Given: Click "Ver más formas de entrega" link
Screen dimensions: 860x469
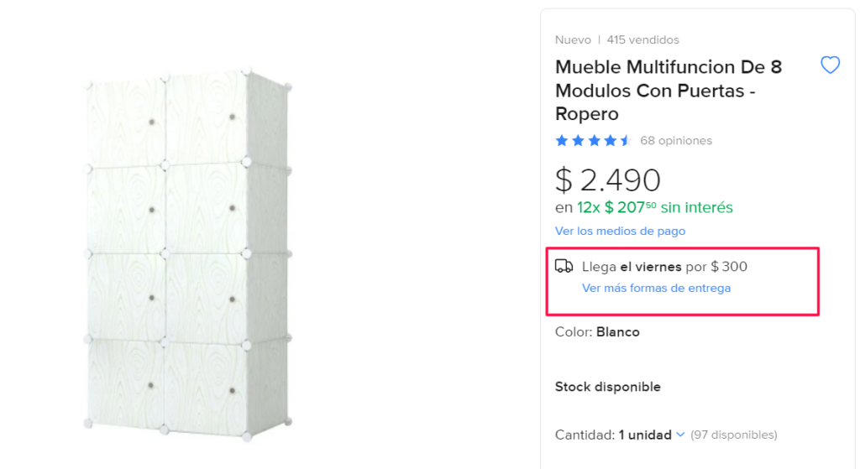Looking at the screenshot, I should click(x=656, y=288).
